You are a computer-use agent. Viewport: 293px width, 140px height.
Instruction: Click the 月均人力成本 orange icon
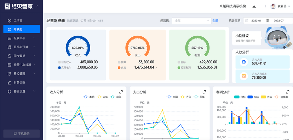pos(244,76)
